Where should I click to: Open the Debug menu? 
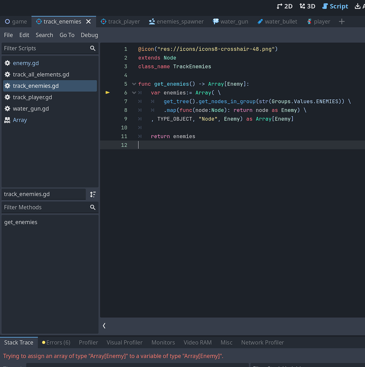tap(89, 35)
